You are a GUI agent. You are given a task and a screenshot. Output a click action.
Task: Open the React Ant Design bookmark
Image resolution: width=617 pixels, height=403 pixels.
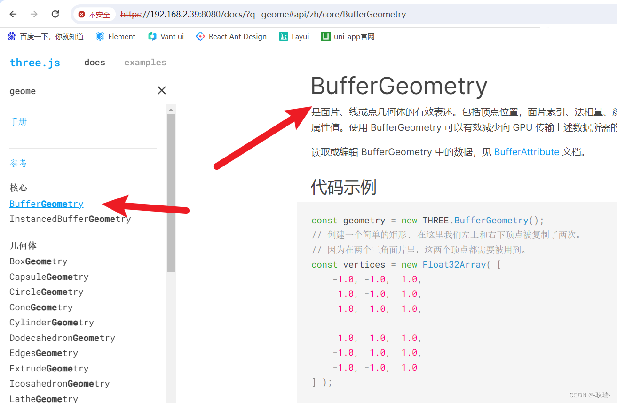click(231, 36)
